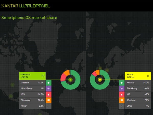Select Spain Android 84.3% row
The height and width of the screenshot is (115, 153).
point(138,83)
